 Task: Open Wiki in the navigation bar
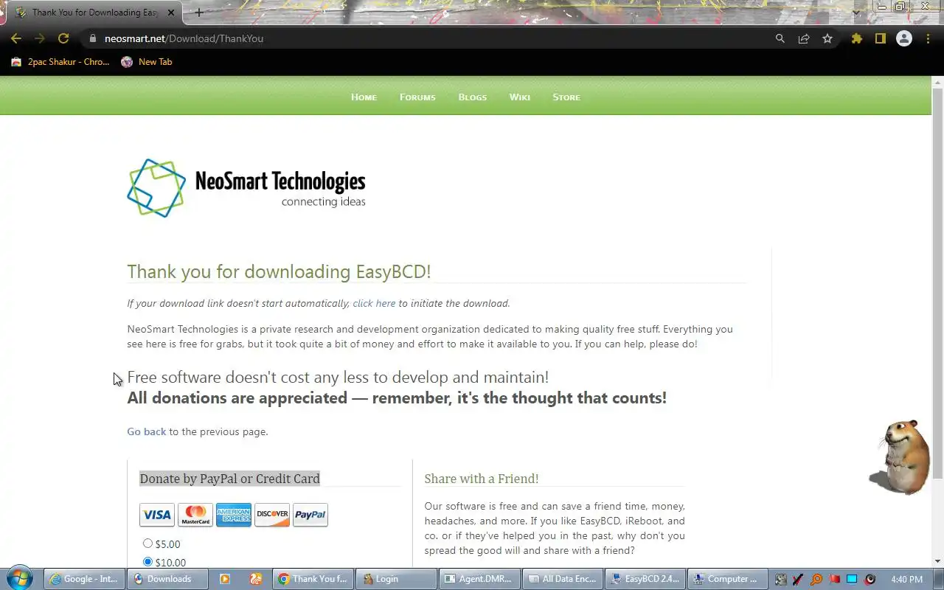tap(520, 97)
